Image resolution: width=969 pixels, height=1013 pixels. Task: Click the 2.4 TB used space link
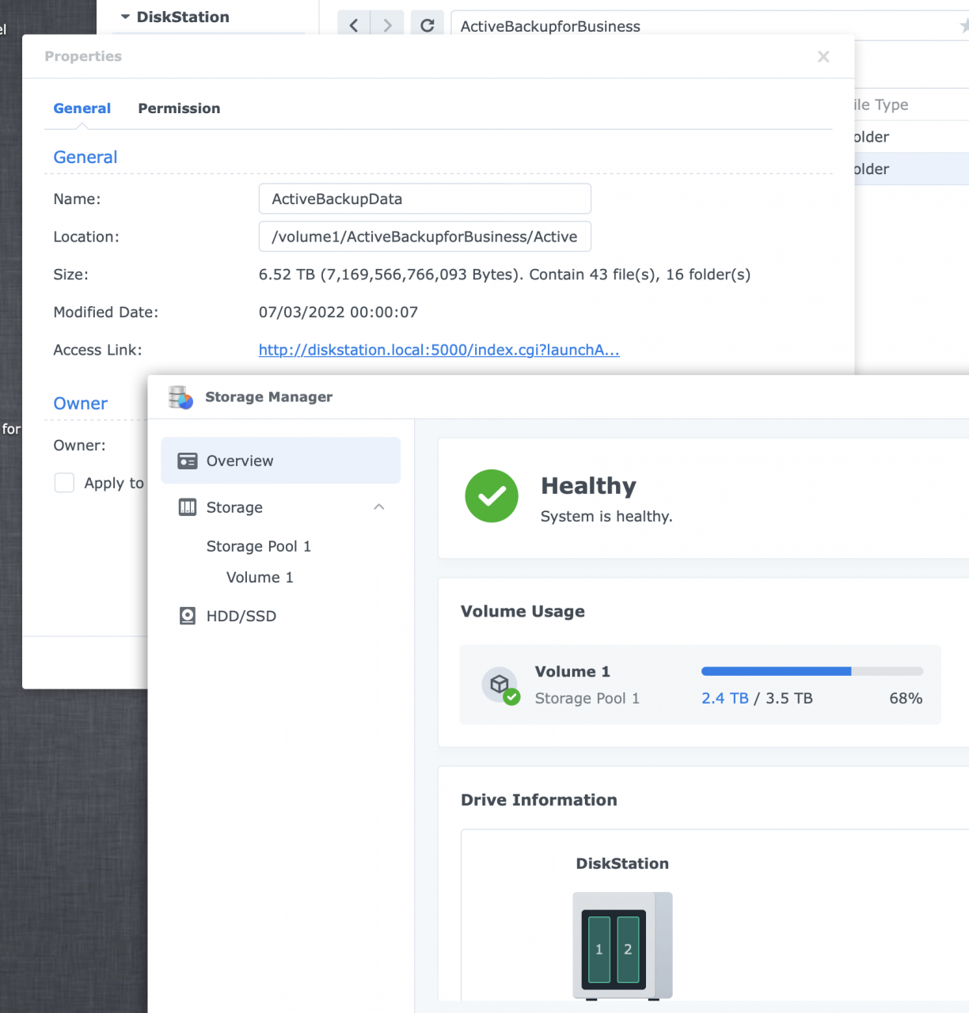click(724, 698)
